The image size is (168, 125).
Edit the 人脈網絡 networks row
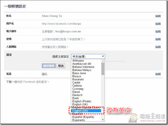pos(158,47)
